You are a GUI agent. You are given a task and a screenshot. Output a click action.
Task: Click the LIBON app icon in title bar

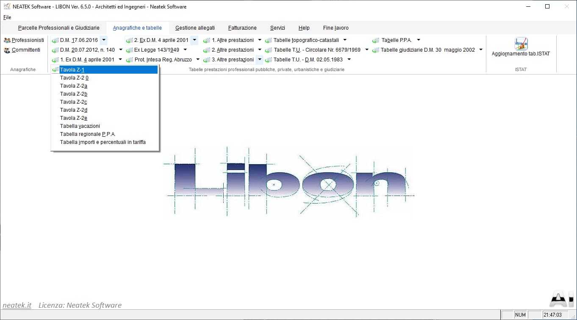(6, 6)
